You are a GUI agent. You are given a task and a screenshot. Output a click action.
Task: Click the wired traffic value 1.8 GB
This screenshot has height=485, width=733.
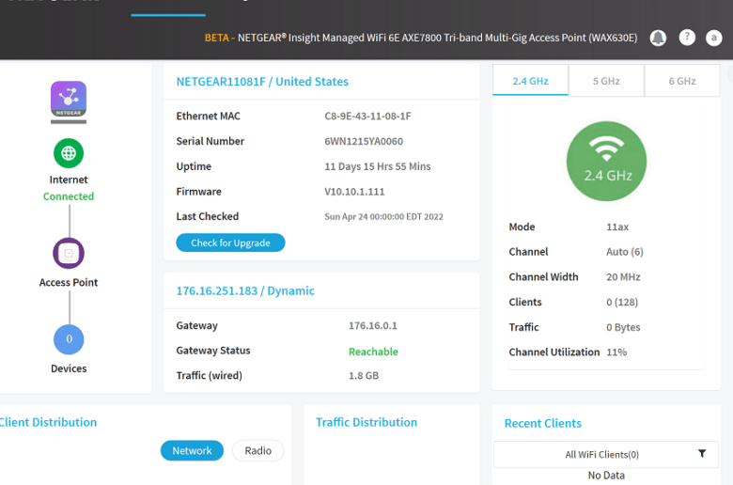point(364,376)
